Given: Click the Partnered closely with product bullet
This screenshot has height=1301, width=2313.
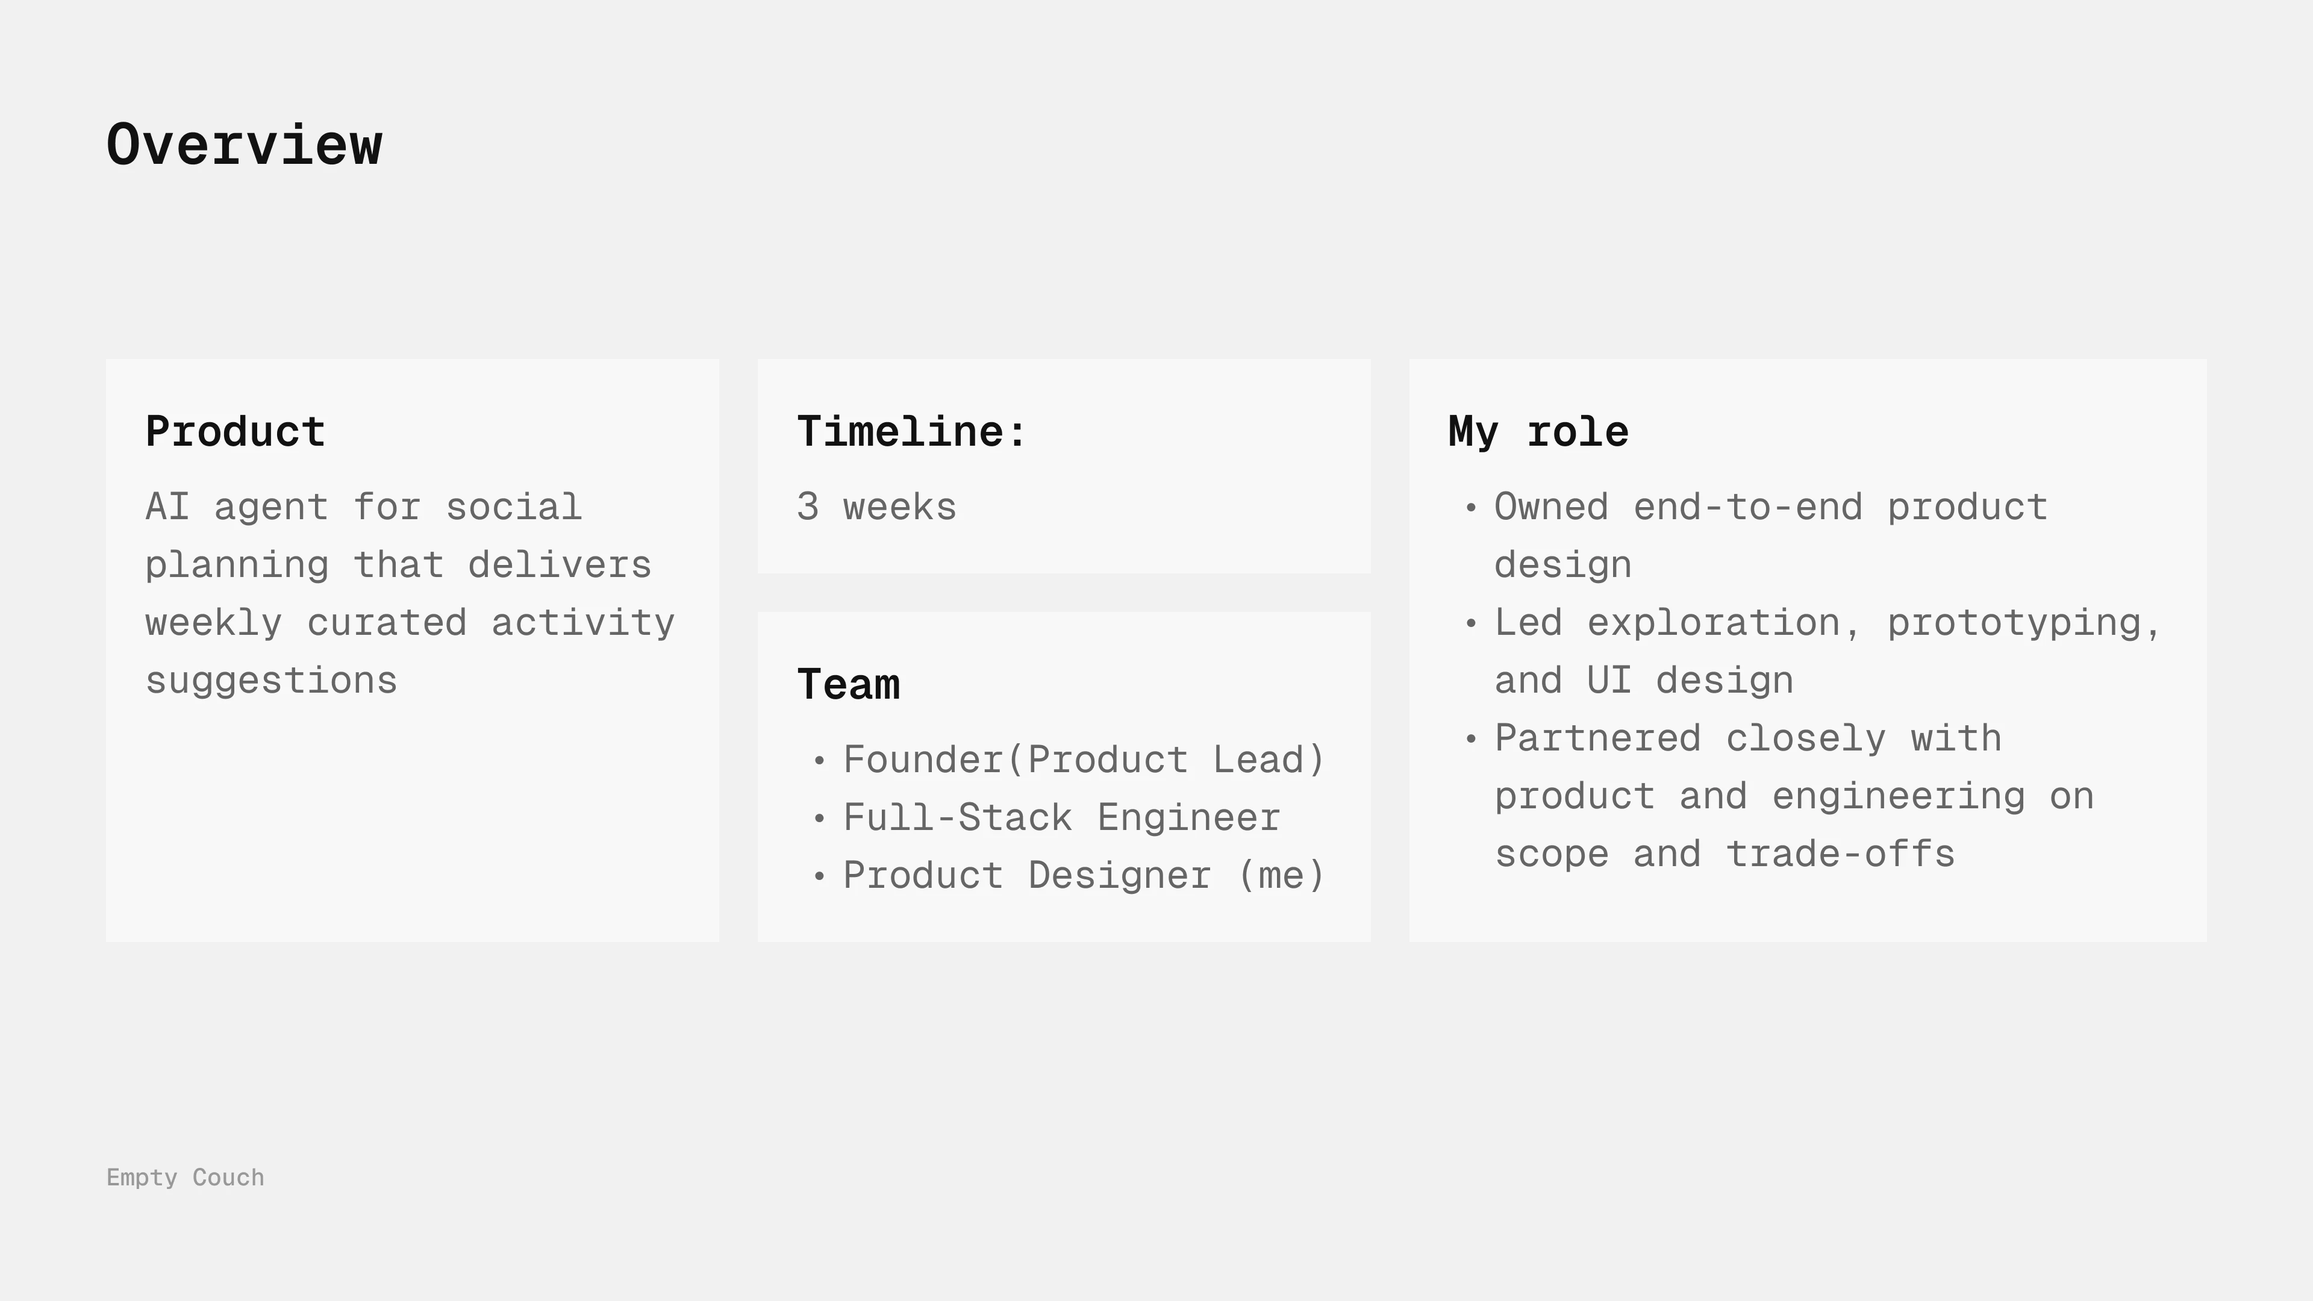Looking at the screenshot, I should pyautogui.click(x=1793, y=796).
